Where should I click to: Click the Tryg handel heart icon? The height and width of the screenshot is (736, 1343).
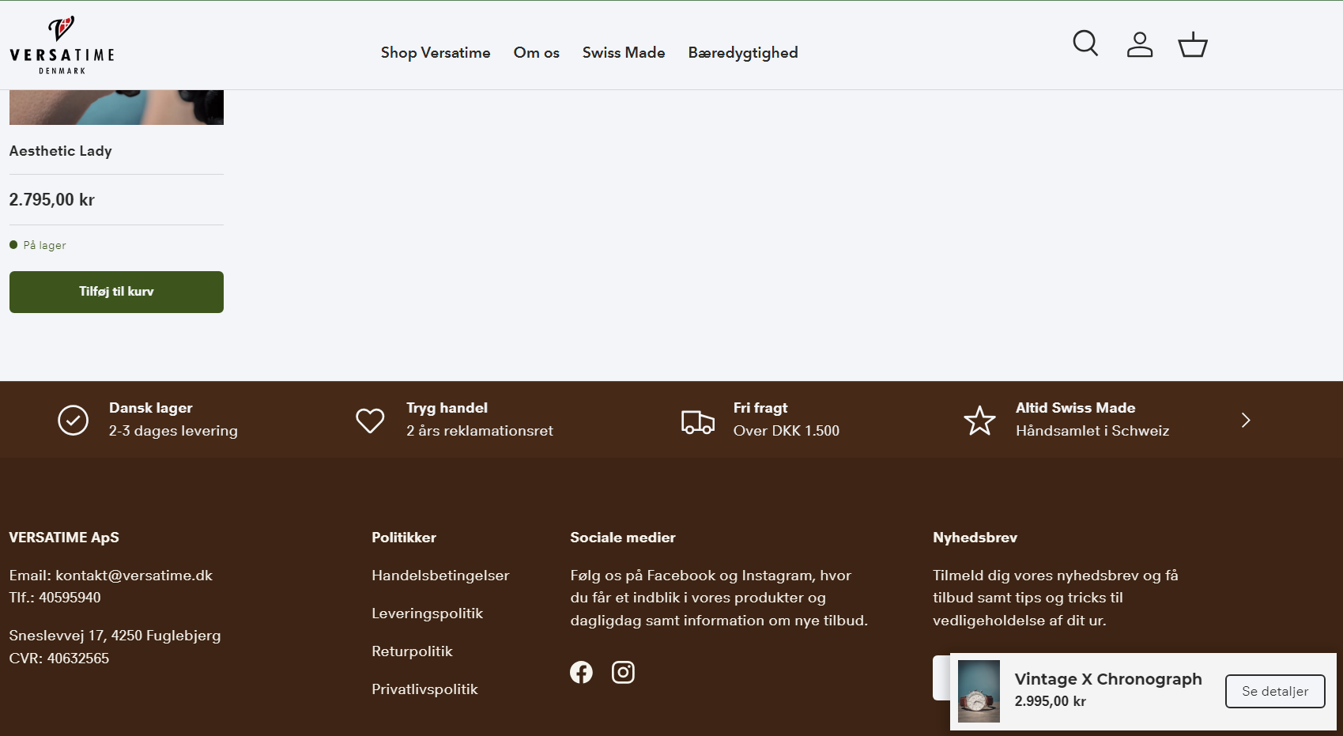click(369, 421)
